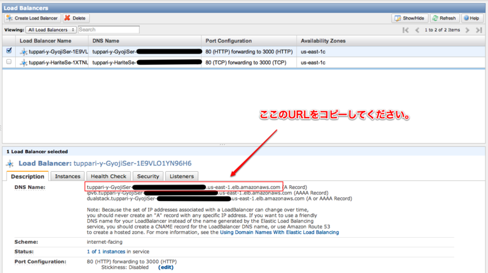Refresh the load balancer list
The width and height of the screenshot is (488, 273).
click(445, 18)
